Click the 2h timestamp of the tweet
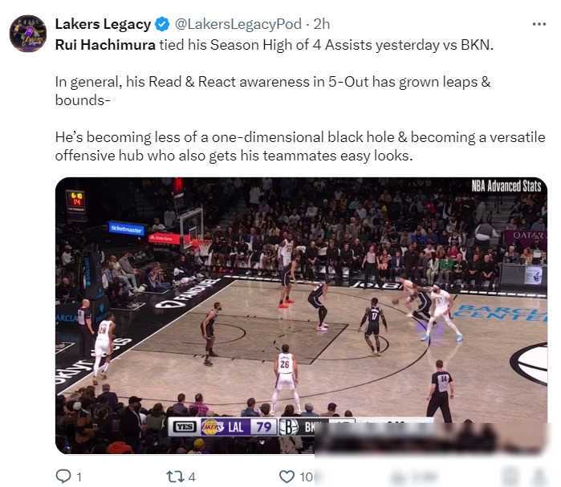 pyautogui.click(x=322, y=24)
